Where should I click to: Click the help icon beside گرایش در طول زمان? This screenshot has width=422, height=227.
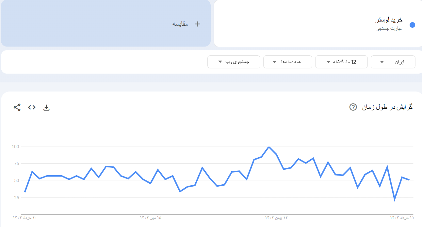(x=353, y=107)
